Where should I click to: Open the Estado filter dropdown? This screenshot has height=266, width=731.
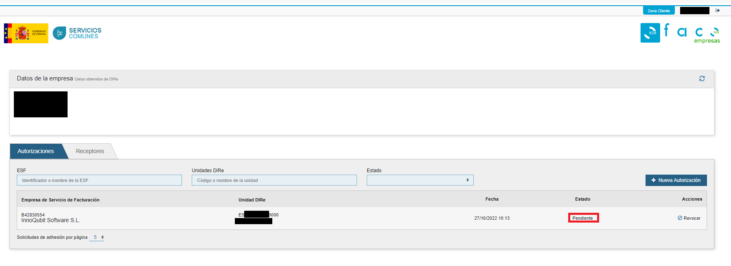pyautogui.click(x=420, y=180)
